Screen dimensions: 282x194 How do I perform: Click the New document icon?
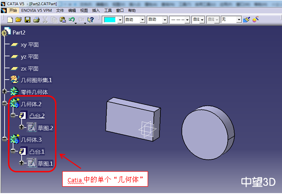click(10, 20)
